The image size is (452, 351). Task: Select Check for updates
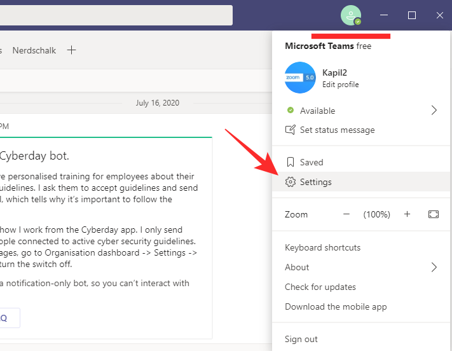coord(320,287)
